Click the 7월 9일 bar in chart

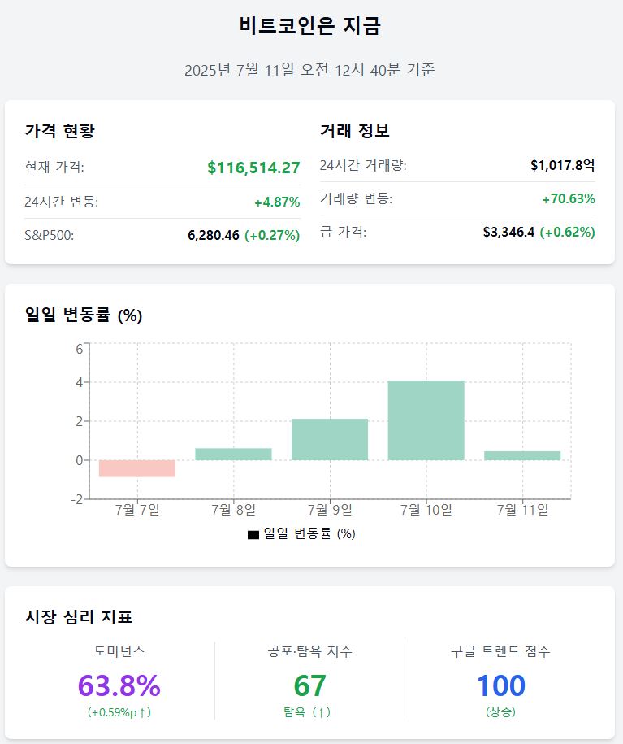tap(330, 439)
